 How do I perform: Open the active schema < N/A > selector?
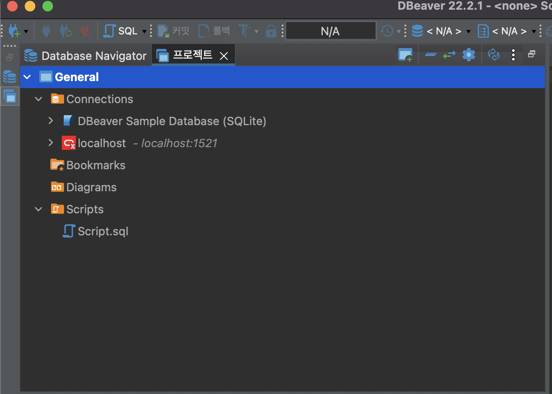click(507, 31)
